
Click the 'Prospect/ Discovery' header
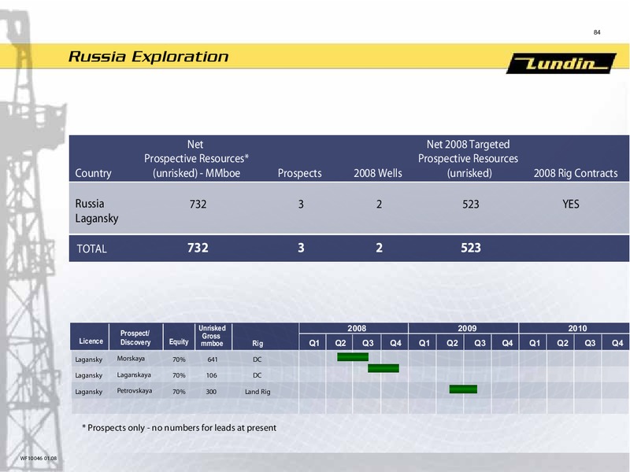[135, 337]
